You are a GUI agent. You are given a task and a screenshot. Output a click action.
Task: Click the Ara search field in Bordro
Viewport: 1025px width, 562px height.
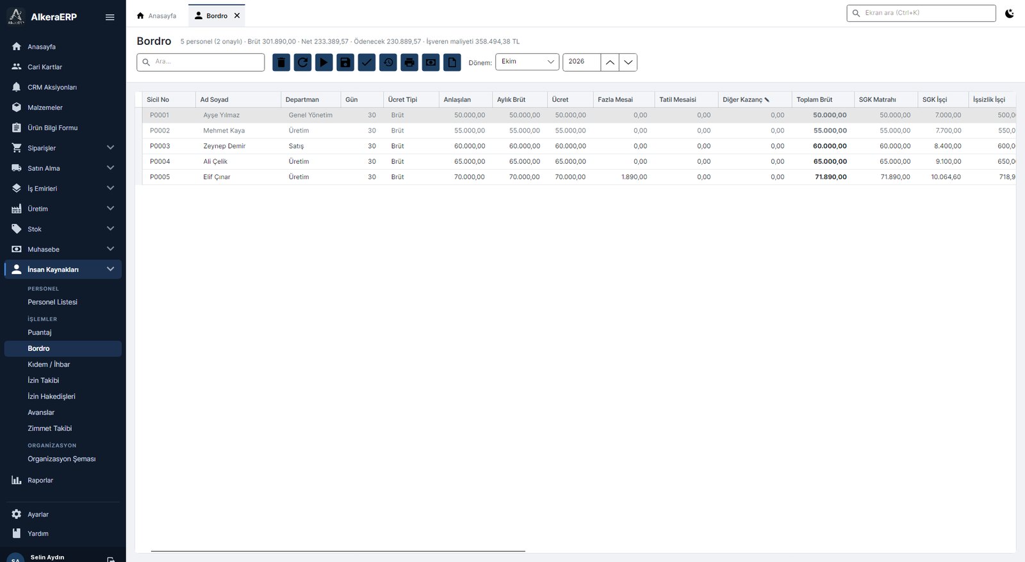click(x=201, y=62)
